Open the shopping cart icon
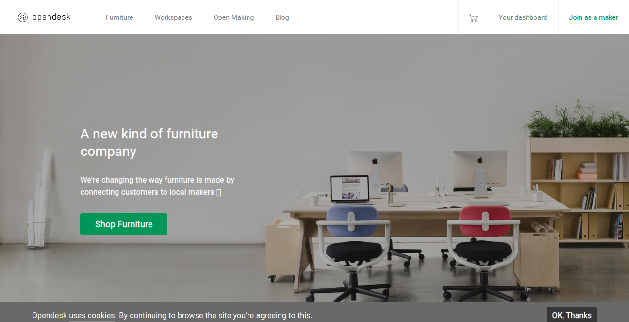629x322 pixels. [473, 18]
